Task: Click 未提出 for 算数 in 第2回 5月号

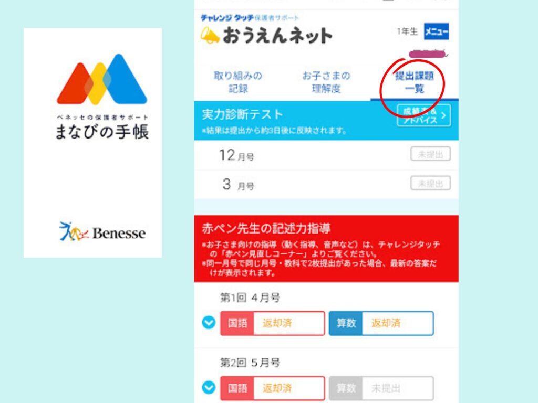Action: tap(397, 388)
